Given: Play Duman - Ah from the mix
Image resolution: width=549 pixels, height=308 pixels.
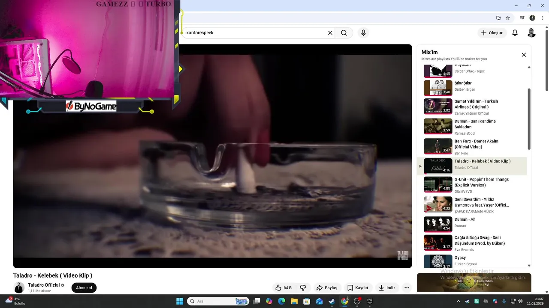Looking at the screenshot, I should coord(472,224).
